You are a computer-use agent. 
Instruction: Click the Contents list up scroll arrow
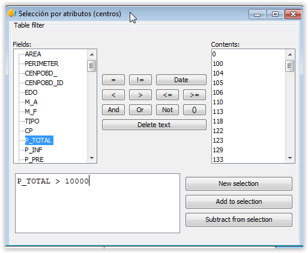(290, 55)
